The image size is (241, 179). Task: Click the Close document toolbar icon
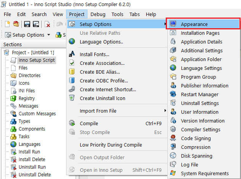tap(47, 24)
